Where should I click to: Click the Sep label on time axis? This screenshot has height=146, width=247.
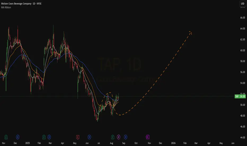124,143
